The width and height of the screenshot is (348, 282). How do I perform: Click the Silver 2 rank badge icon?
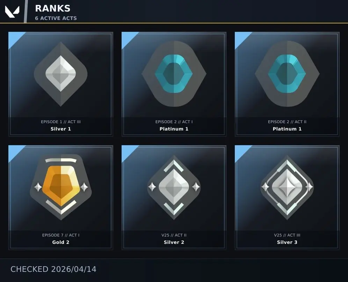174,187
